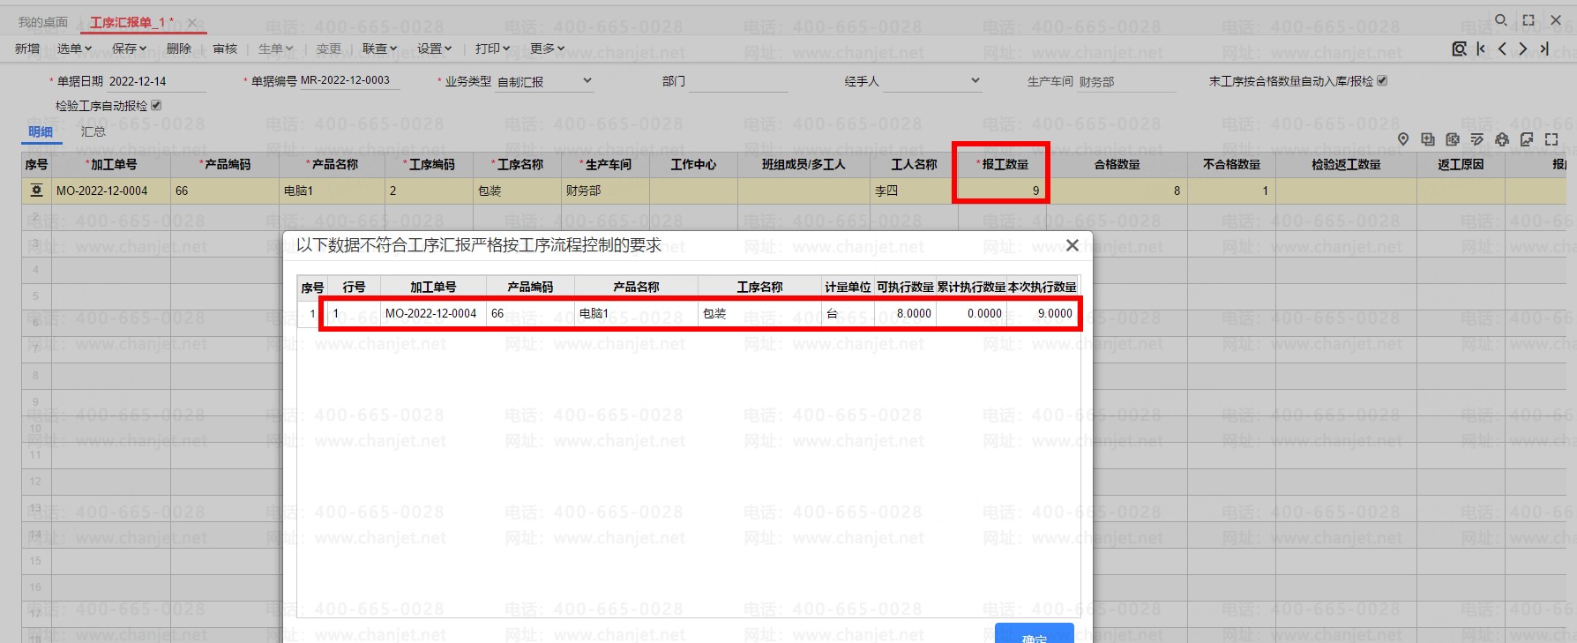Click the 审核 toolbar button

tap(225, 49)
